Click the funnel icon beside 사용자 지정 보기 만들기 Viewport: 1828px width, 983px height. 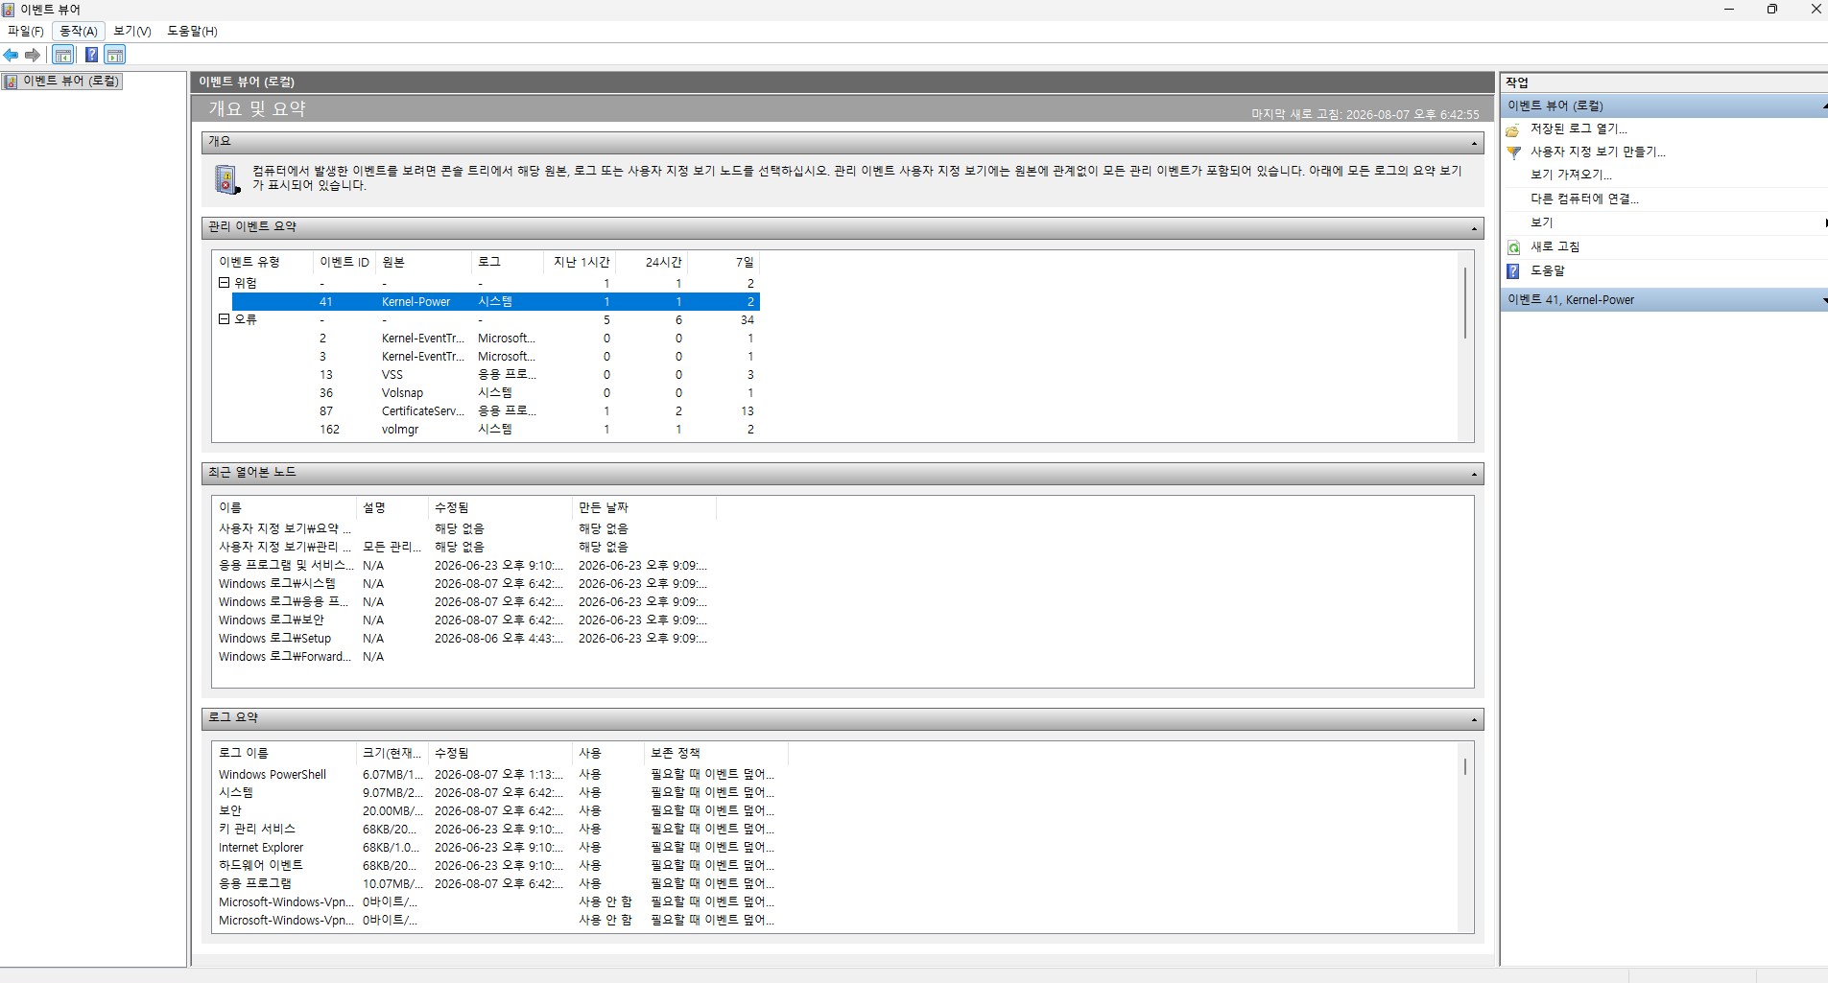1513,152
